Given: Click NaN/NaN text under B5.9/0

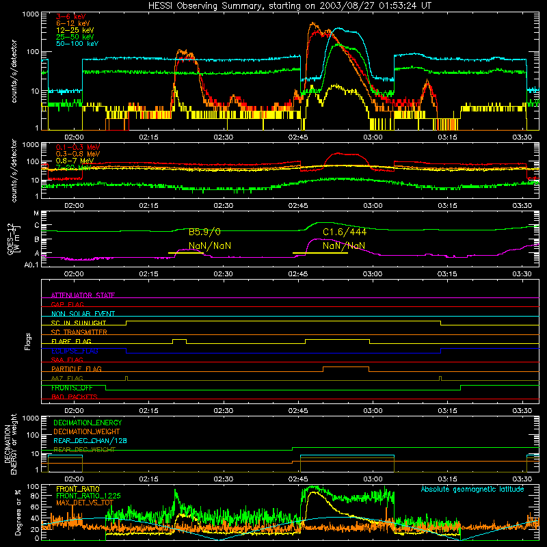Looking at the screenshot, I should pos(210,246).
